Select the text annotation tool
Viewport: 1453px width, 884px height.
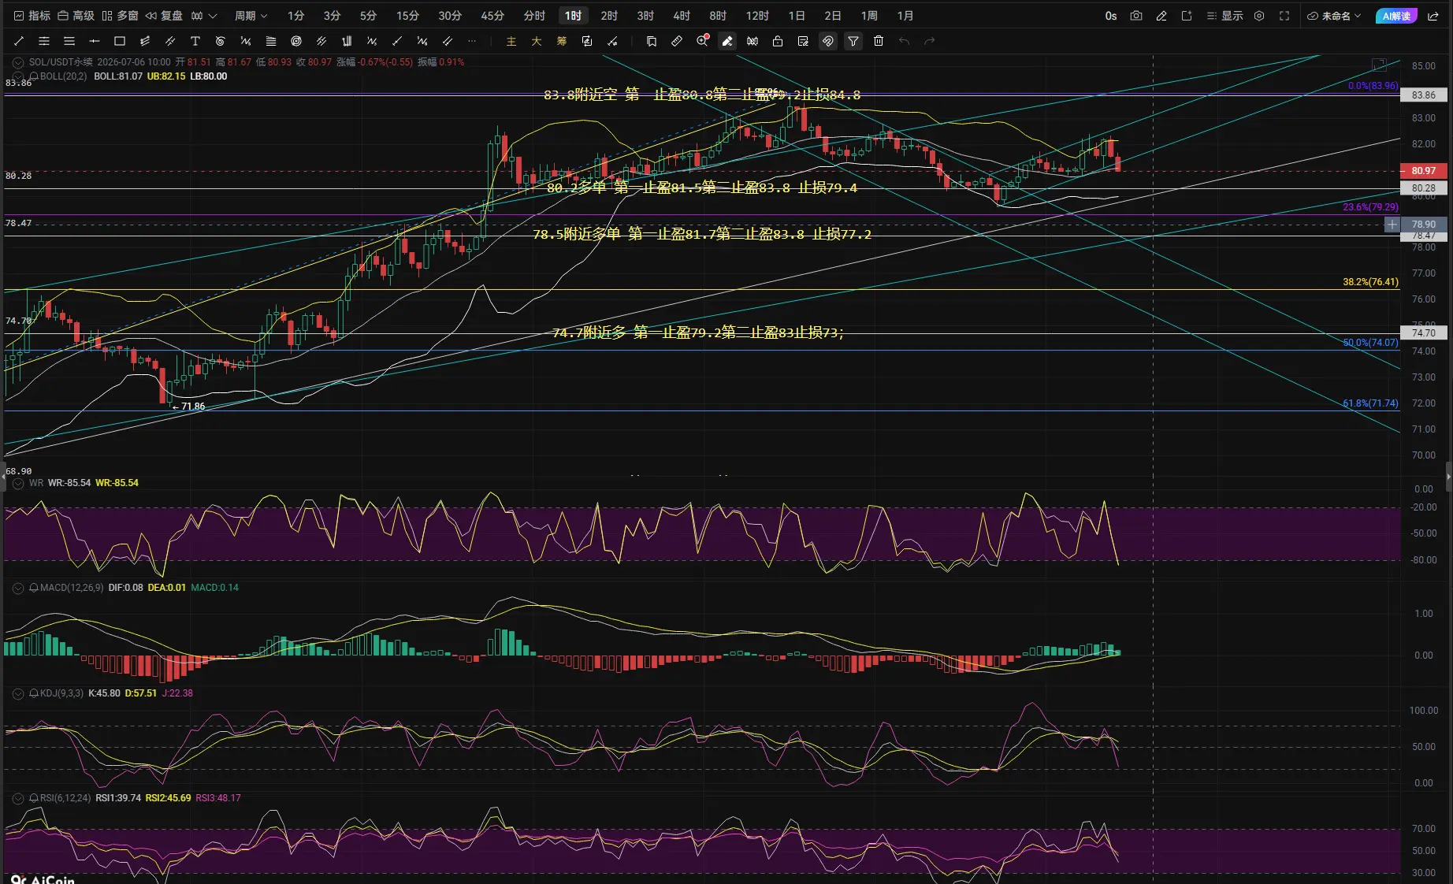coord(195,41)
